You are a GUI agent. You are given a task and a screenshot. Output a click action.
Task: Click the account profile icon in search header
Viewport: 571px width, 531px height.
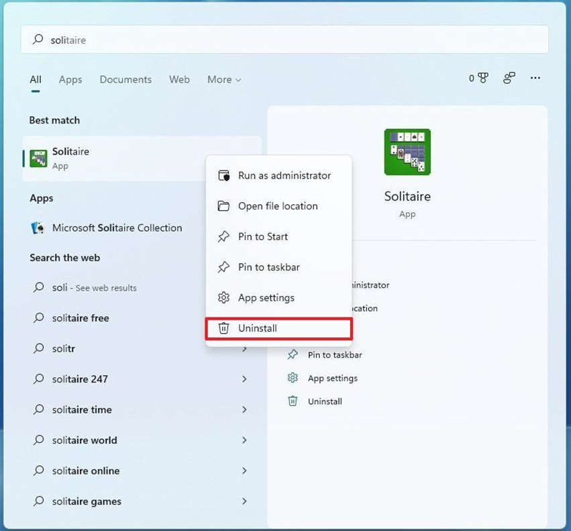point(509,78)
